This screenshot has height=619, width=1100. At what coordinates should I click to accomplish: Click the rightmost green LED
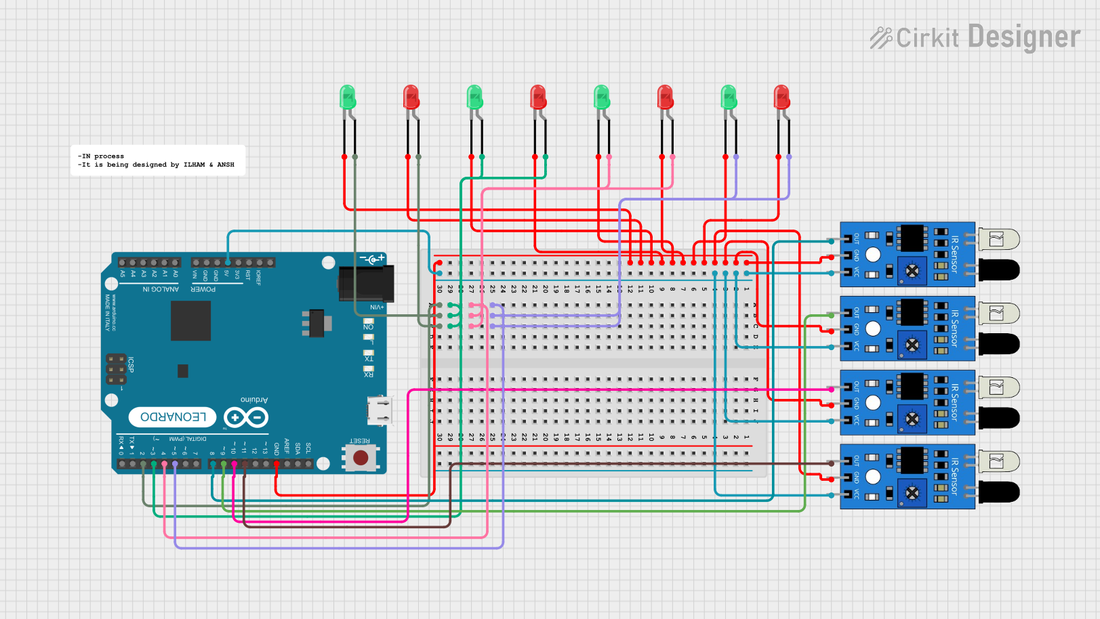coord(729,98)
